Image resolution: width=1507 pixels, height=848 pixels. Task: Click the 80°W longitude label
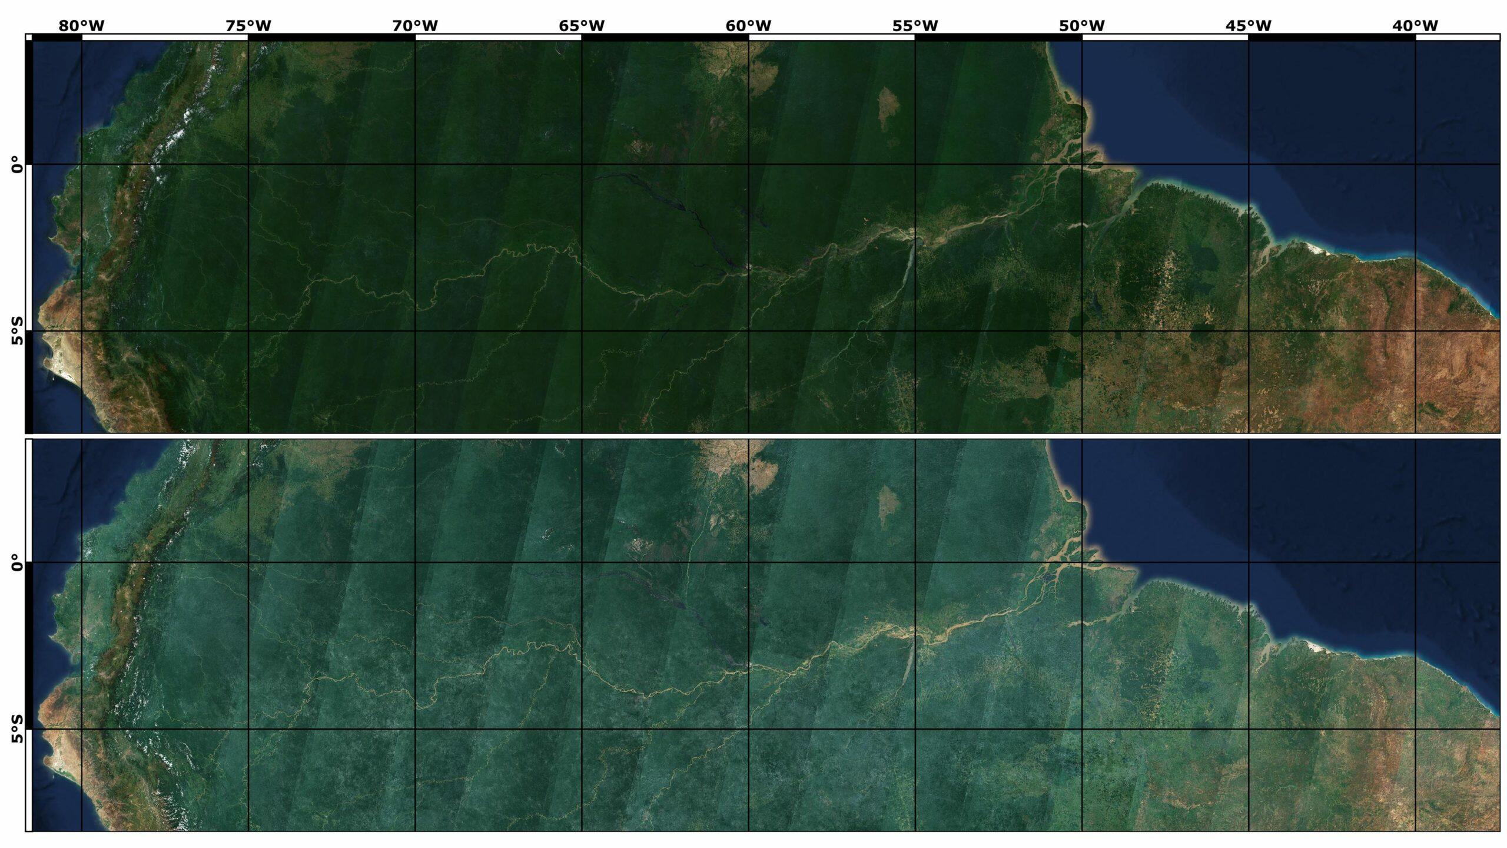pyautogui.click(x=81, y=25)
